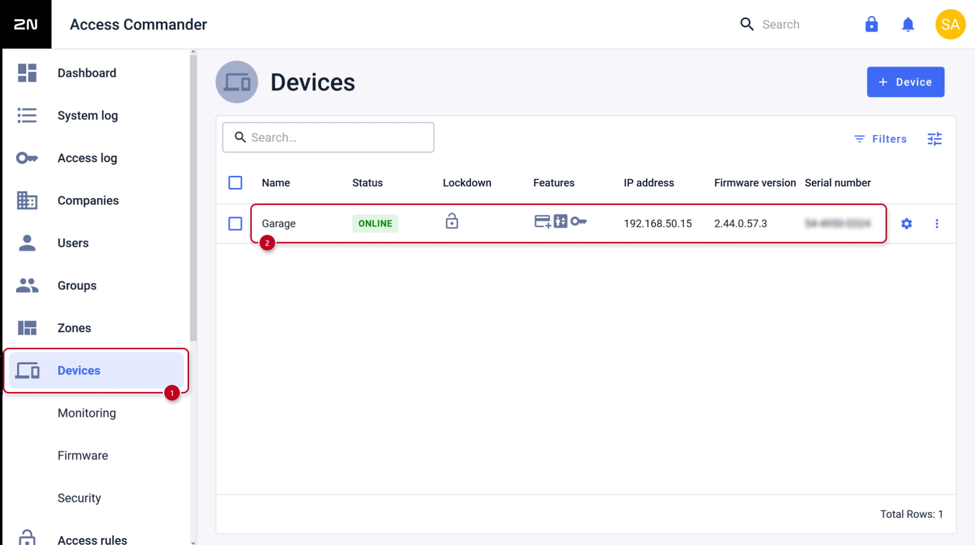Screen dimensions: 975x545
Task: Click the Devices sidebar icon
Action: [x=27, y=371]
